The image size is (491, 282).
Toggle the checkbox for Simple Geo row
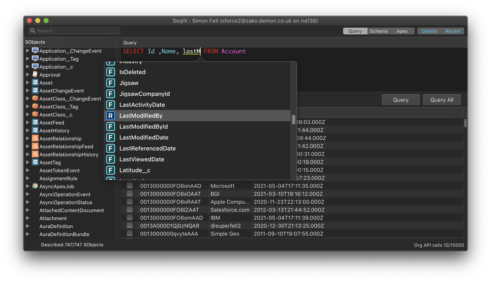tap(130, 233)
